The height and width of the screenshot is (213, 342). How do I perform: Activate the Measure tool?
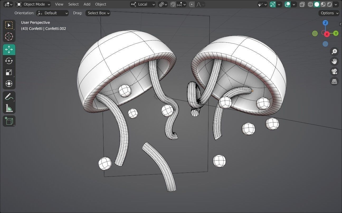(x=9, y=108)
